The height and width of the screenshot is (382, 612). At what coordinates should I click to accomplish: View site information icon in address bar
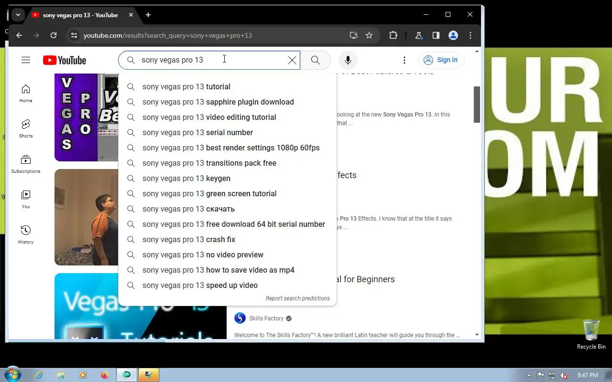pos(73,35)
